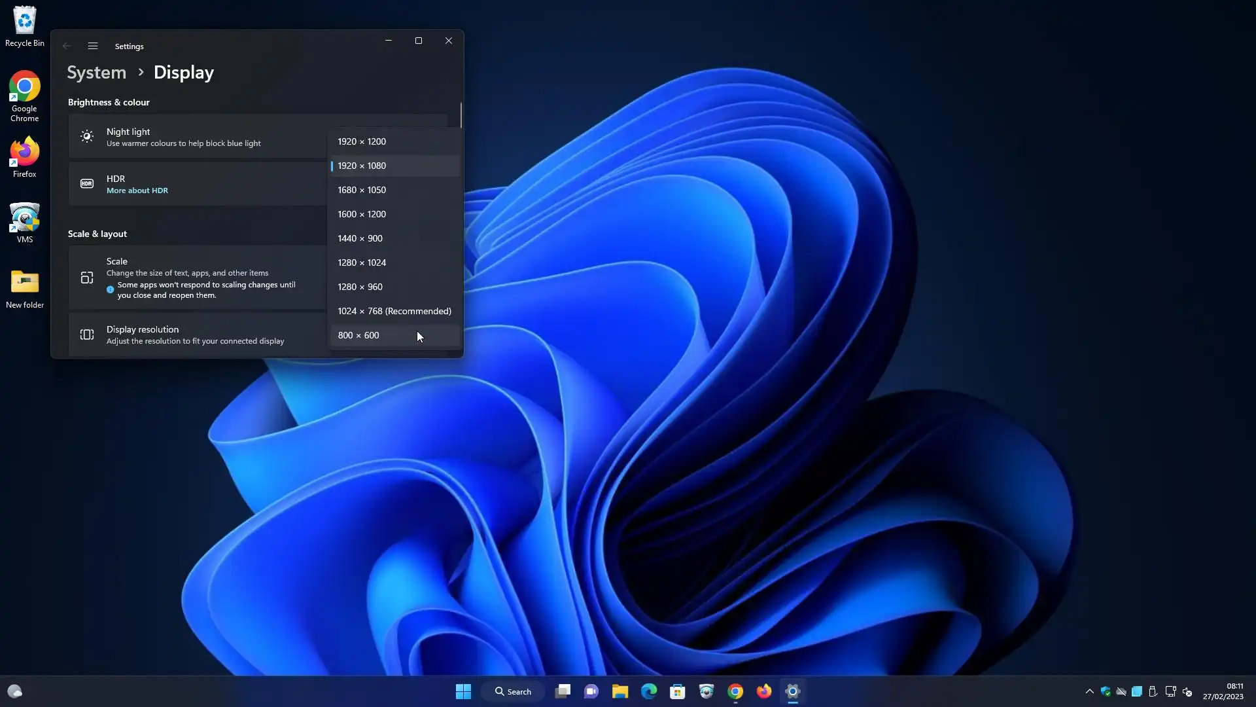This screenshot has height=707, width=1256.
Task: Open the Settings navigation hamburger menu
Action: [x=93, y=46]
